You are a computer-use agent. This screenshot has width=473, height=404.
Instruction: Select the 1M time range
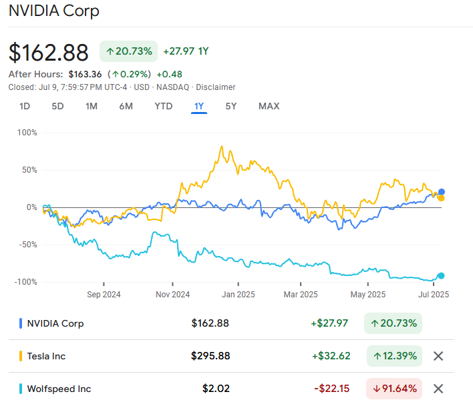point(92,106)
